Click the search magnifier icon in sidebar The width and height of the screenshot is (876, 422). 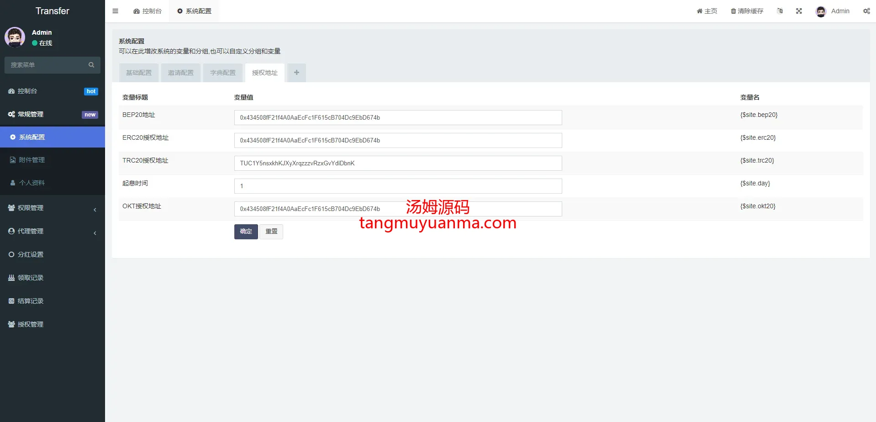pos(91,65)
